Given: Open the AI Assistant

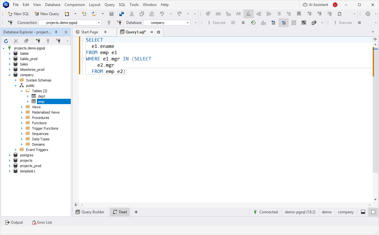Looking at the screenshot, I should pyautogui.click(x=316, y=5).
